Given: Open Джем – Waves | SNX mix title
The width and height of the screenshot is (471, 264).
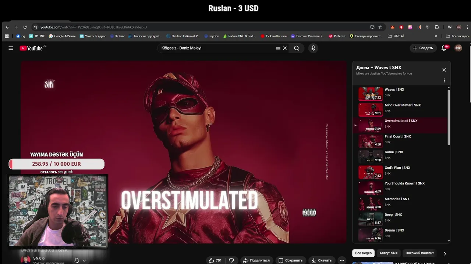Looking at the screenshot, I should point(379,67).
